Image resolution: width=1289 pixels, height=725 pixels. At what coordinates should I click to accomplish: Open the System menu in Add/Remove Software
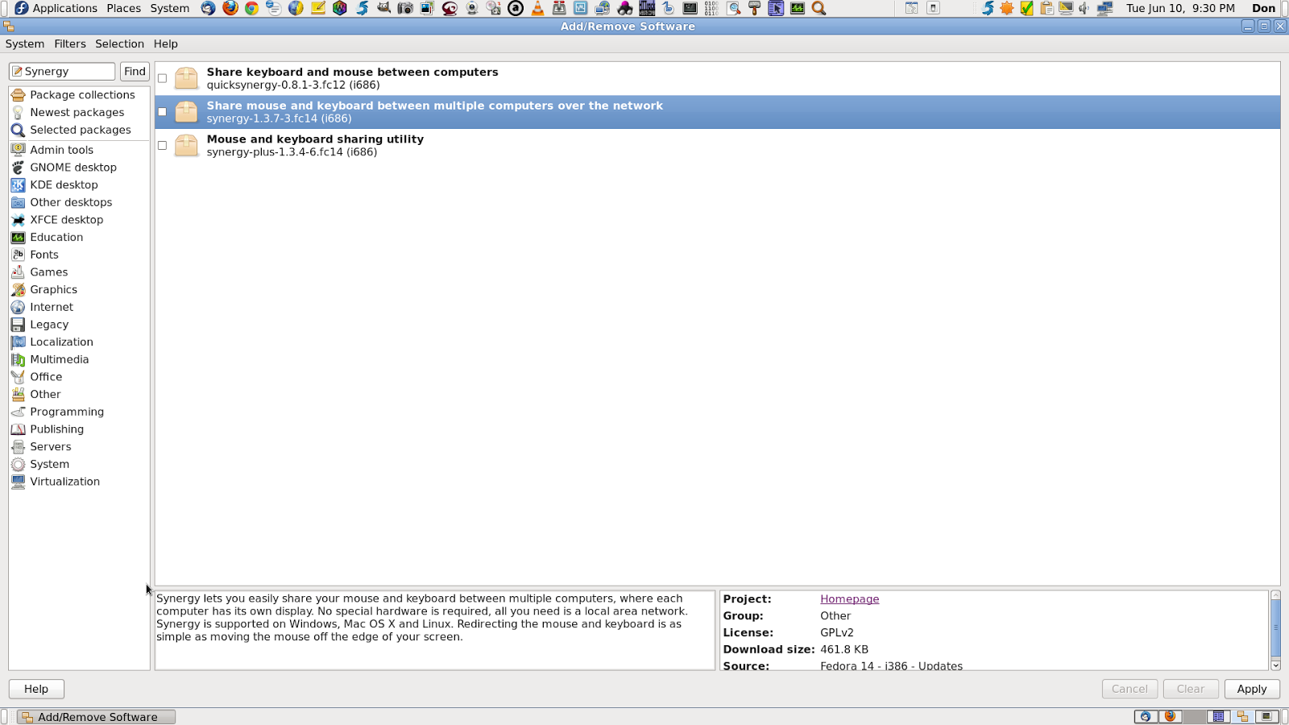pos(25,43)
